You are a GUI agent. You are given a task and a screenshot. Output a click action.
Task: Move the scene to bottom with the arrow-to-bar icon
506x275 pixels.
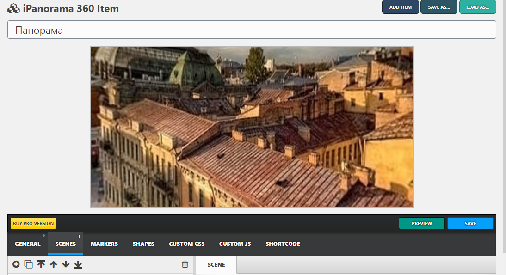(78, 264)
